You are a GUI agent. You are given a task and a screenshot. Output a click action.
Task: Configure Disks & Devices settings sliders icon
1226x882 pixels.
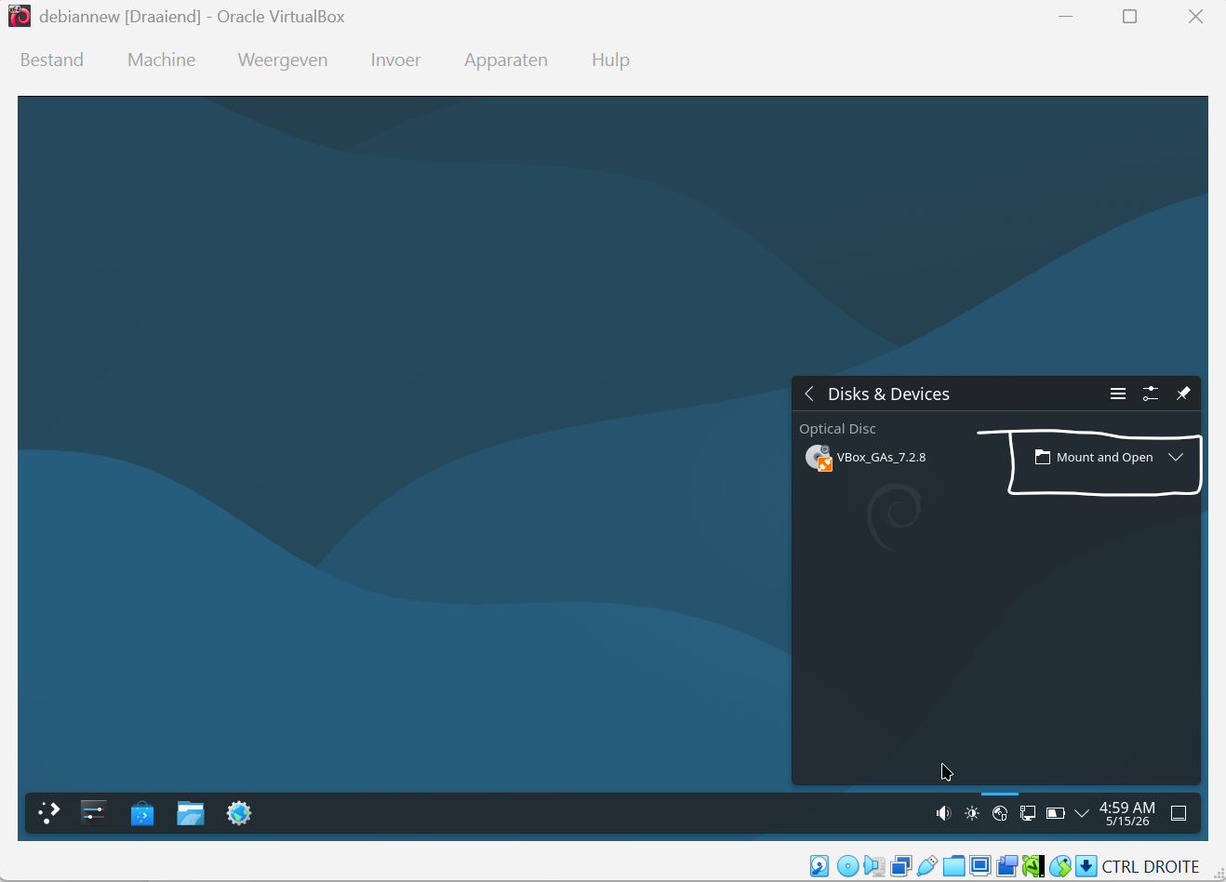pyautogui.click(x=1151, y=394)
